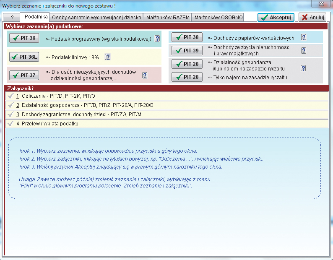Select the PIT 39 declaration button
Viewport: 333px width, 260px height.
187,51
